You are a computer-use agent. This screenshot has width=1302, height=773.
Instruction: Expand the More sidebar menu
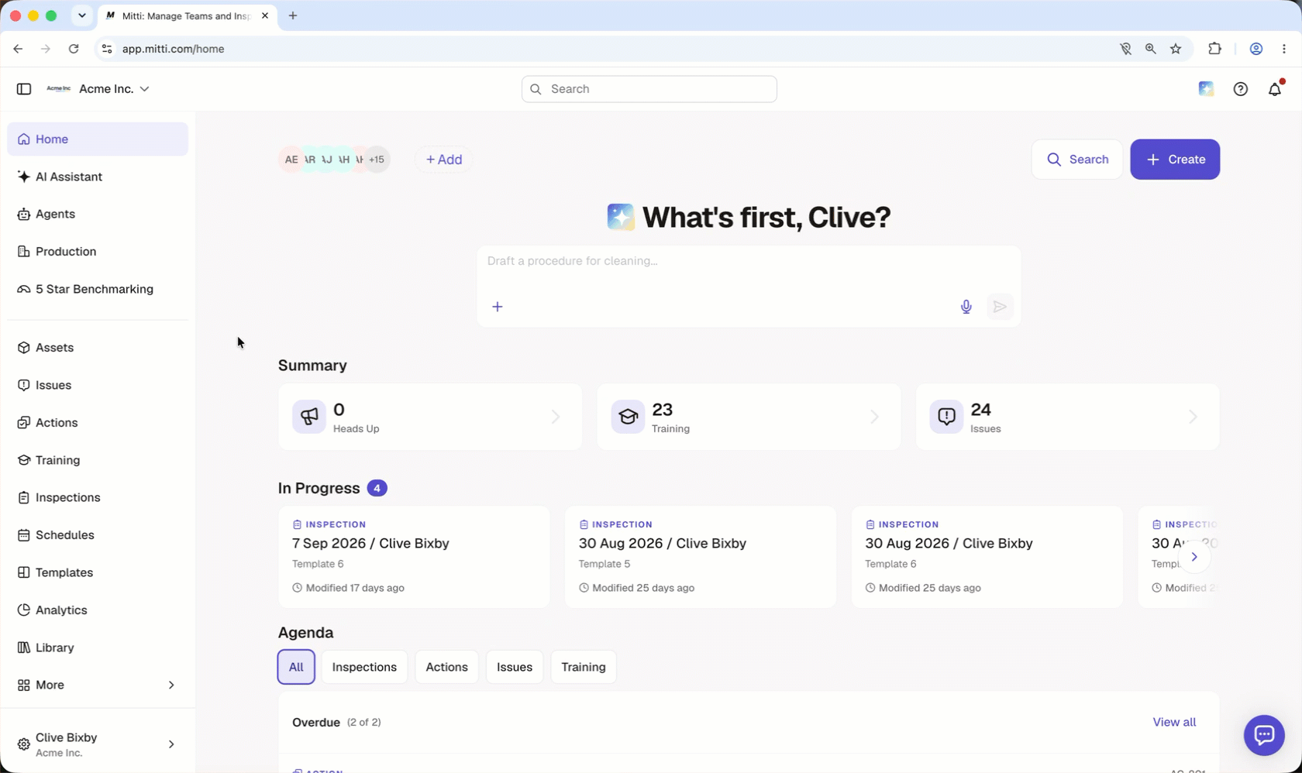coord(98,685)
